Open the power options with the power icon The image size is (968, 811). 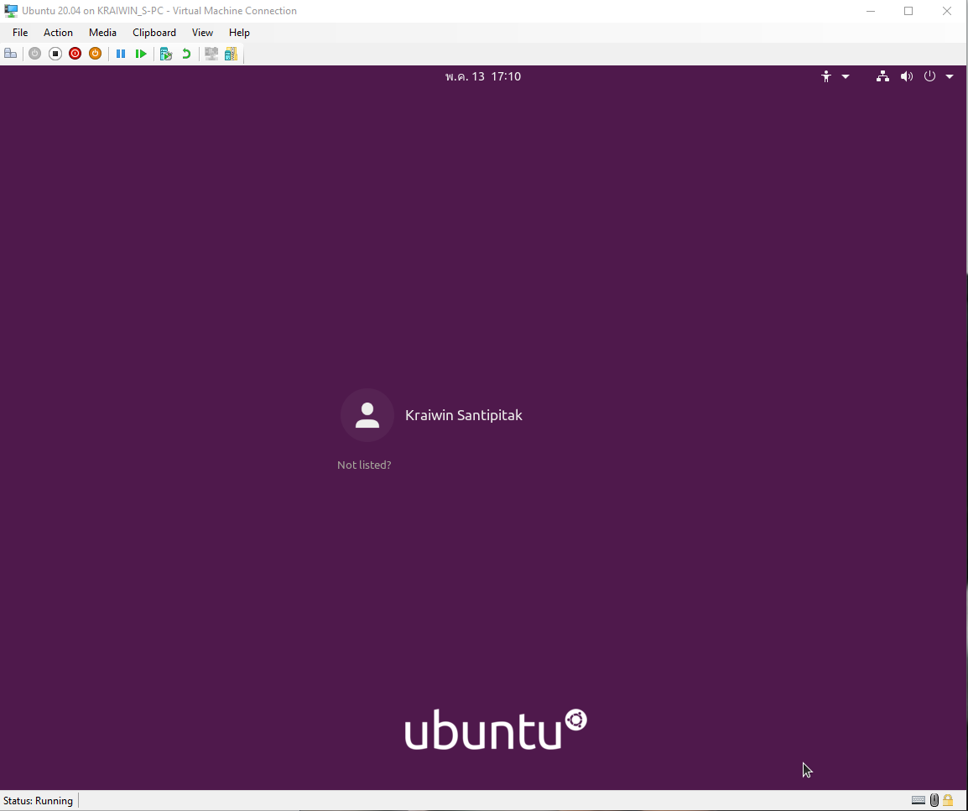[x=929, y=76]
